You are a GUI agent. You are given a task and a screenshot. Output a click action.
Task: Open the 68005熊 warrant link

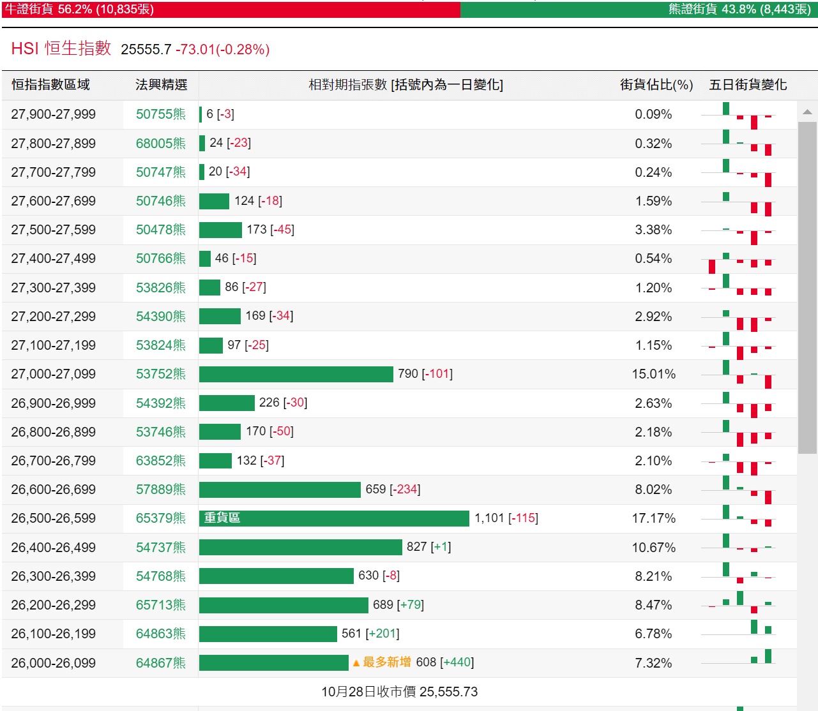(x=160, y=144)
